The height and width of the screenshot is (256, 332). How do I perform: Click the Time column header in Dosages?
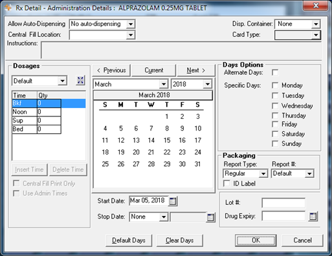tap(25, 95)
